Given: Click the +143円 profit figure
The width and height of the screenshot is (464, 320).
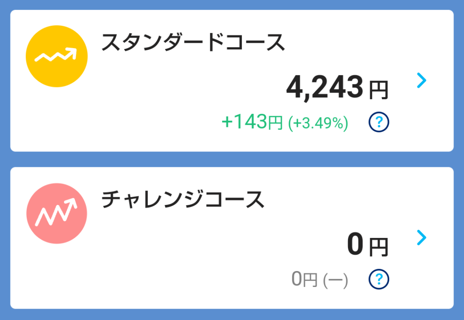Looking at the screenshot, I should [252, 121].
